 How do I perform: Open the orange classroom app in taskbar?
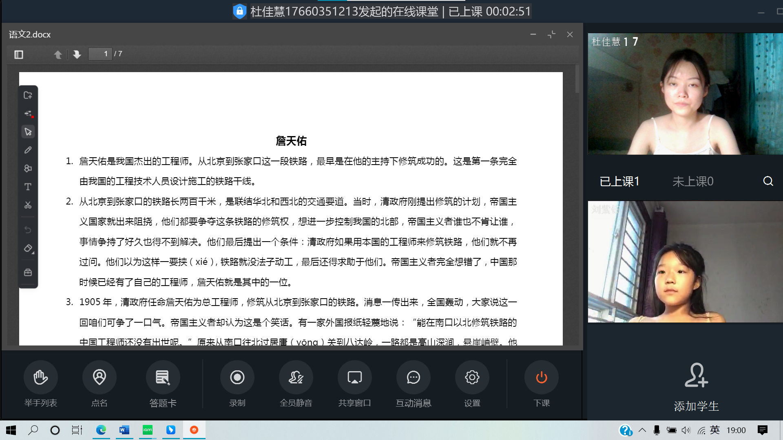[x=194, y=430]
